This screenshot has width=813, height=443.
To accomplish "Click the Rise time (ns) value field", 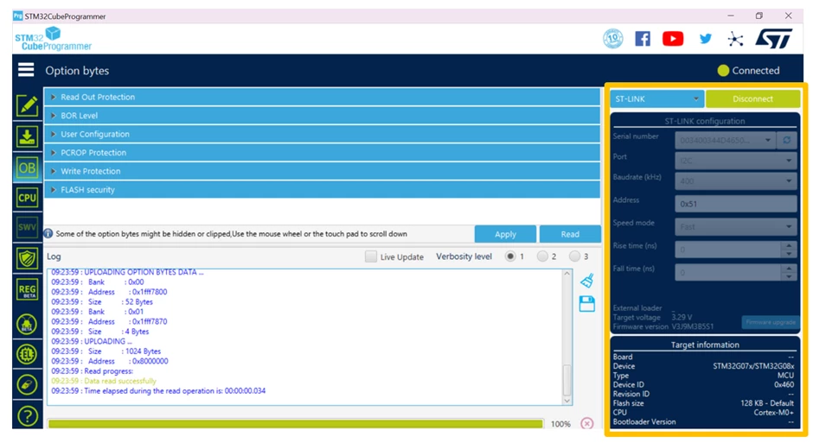I will coord(728,250).
